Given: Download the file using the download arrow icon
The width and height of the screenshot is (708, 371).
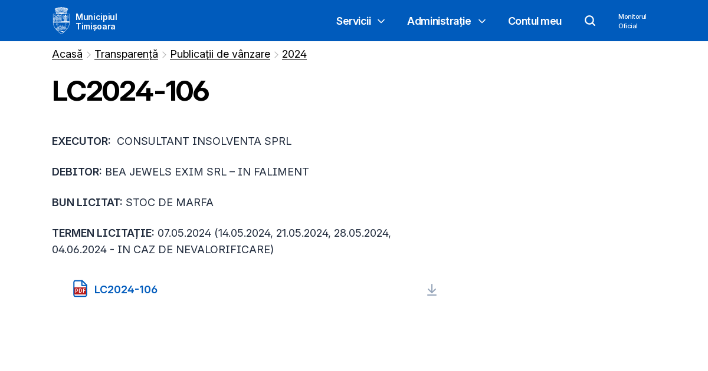Looking at the screenshot, I should 432,290.
